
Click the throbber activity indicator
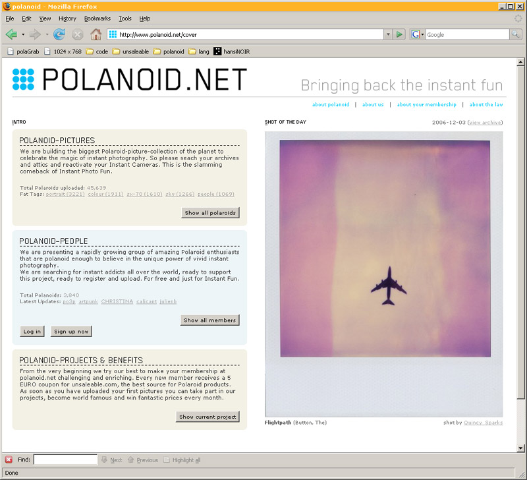518,18
